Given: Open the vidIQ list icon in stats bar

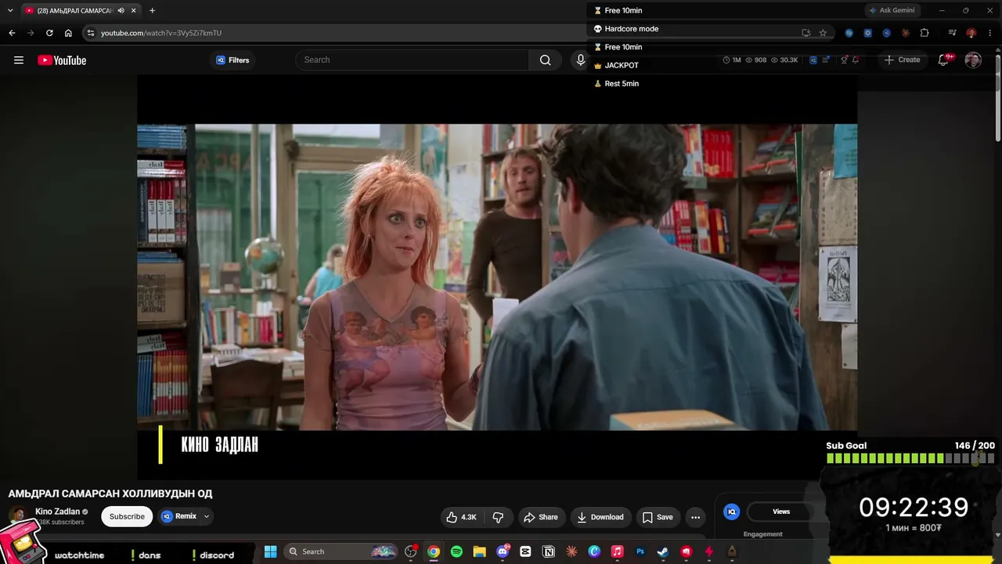Looking at the screenshot, I should click(x=826, y=60).
